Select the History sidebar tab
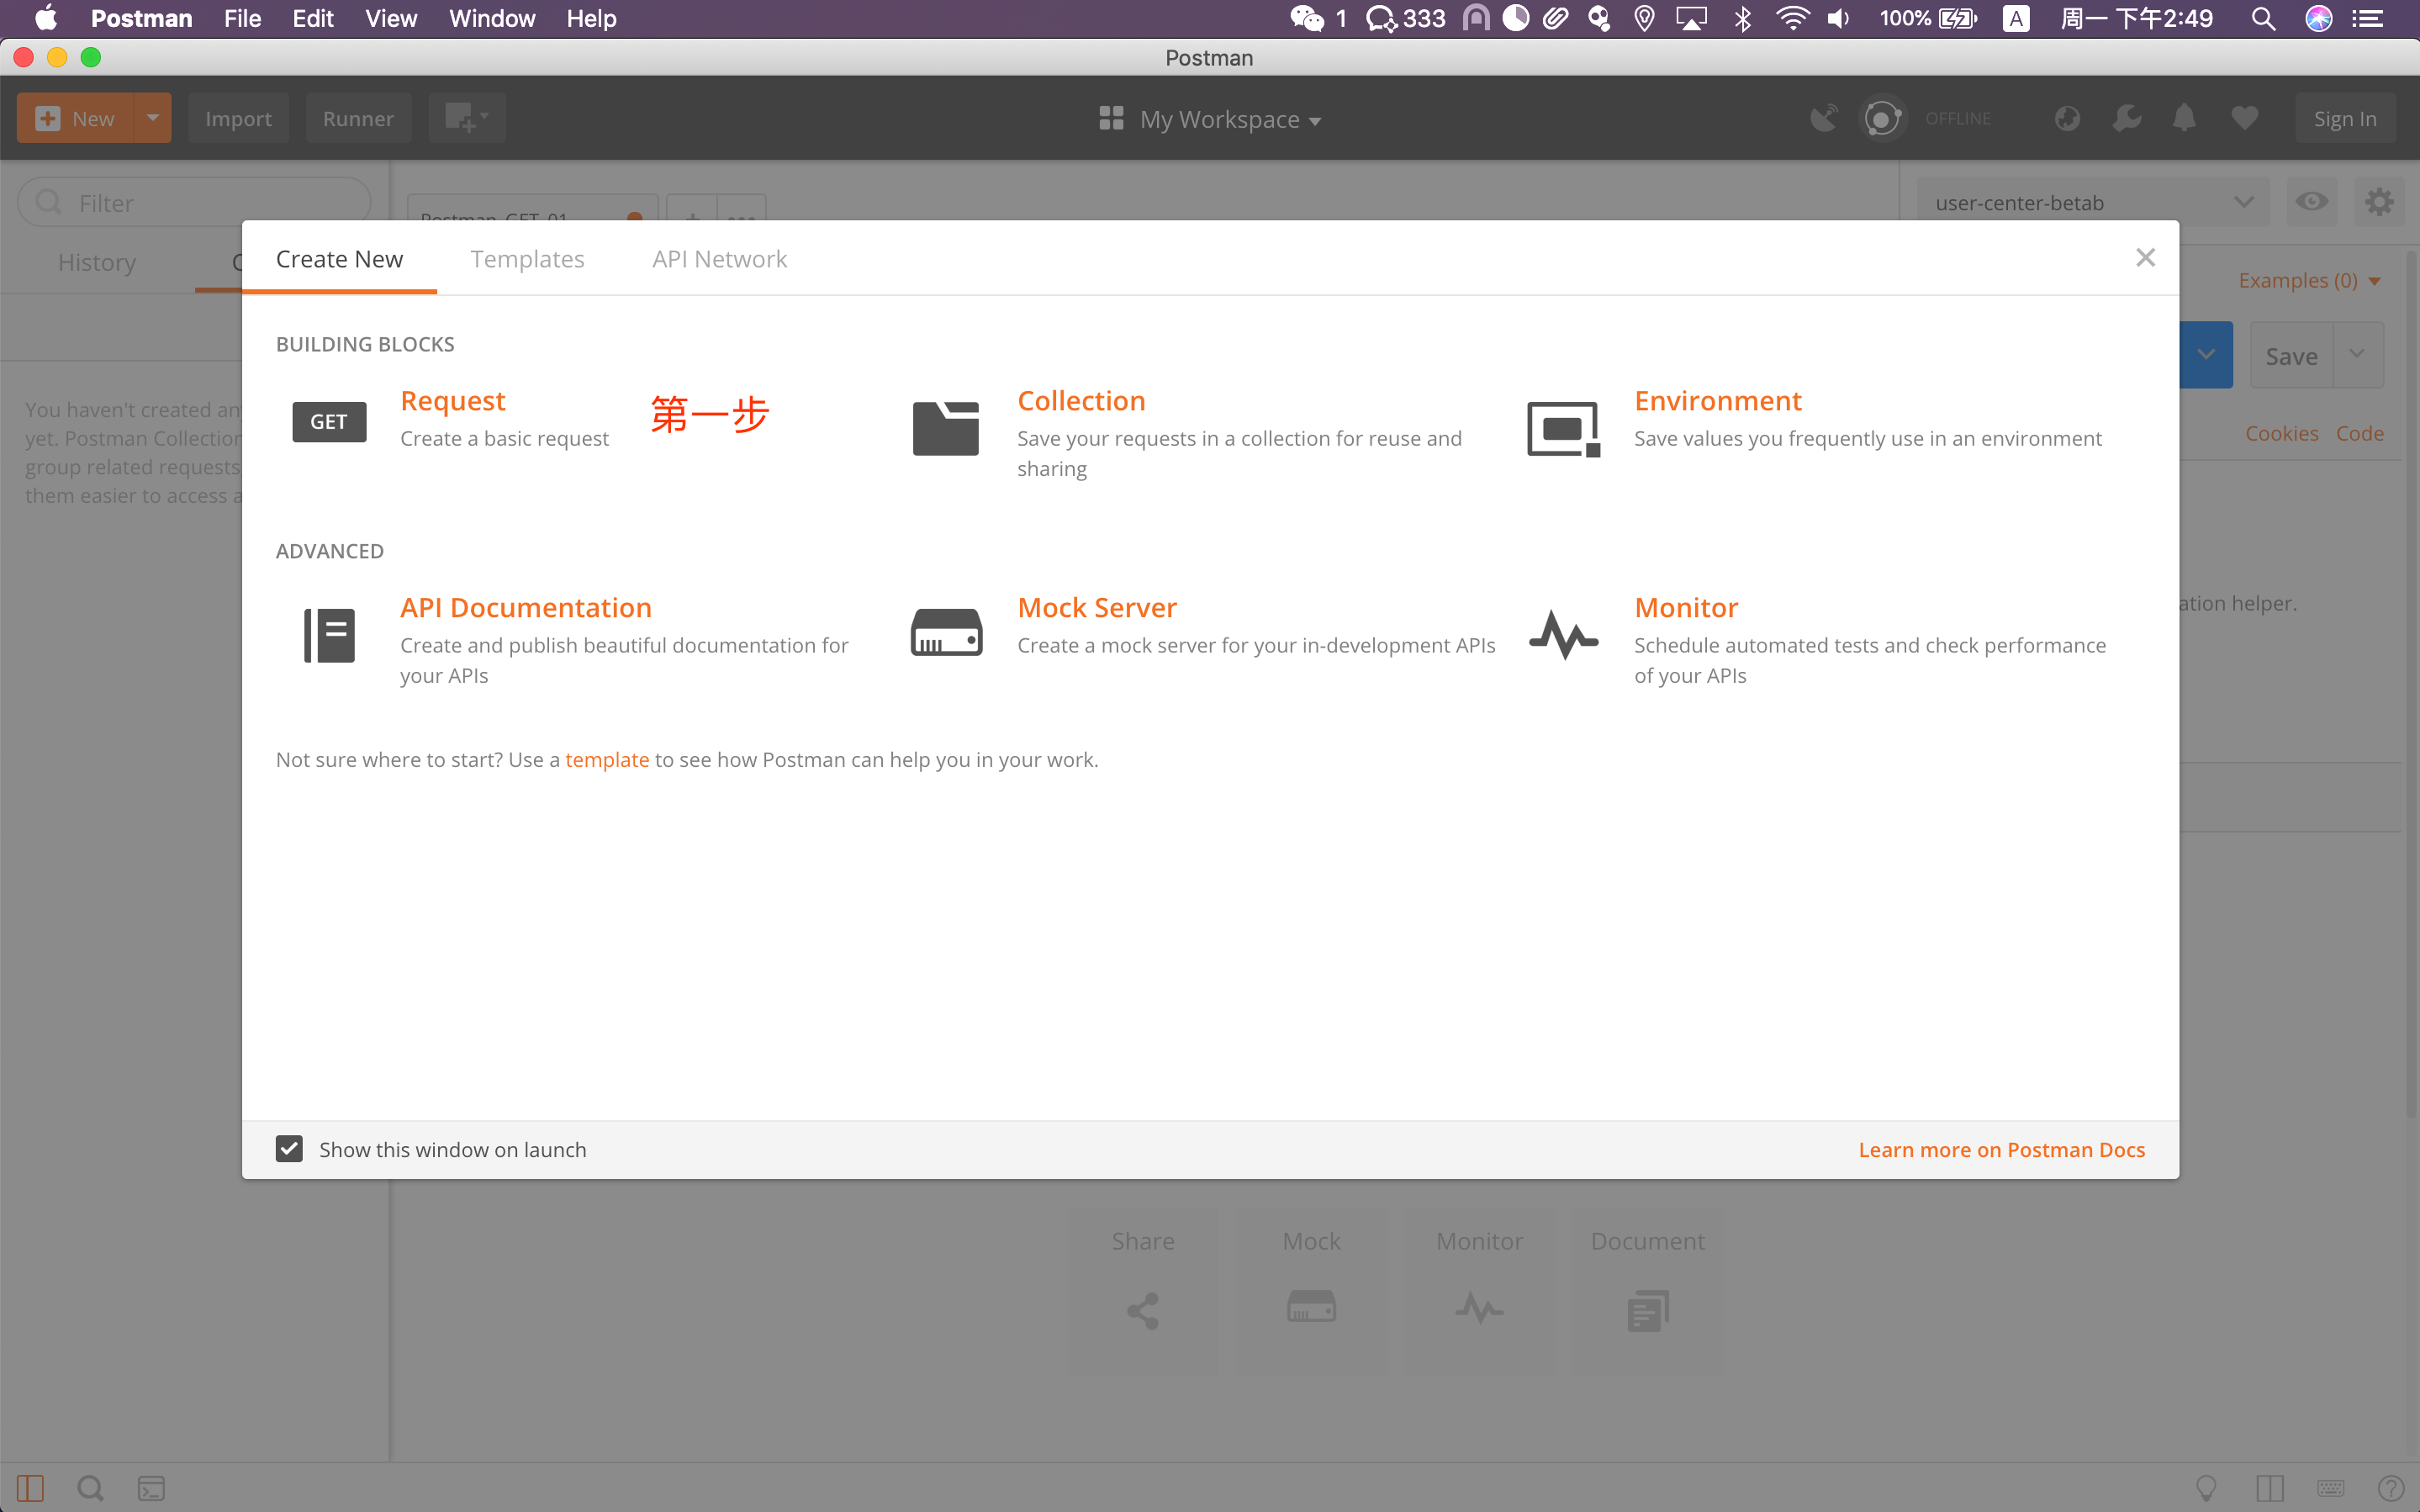 coord(97,262)
